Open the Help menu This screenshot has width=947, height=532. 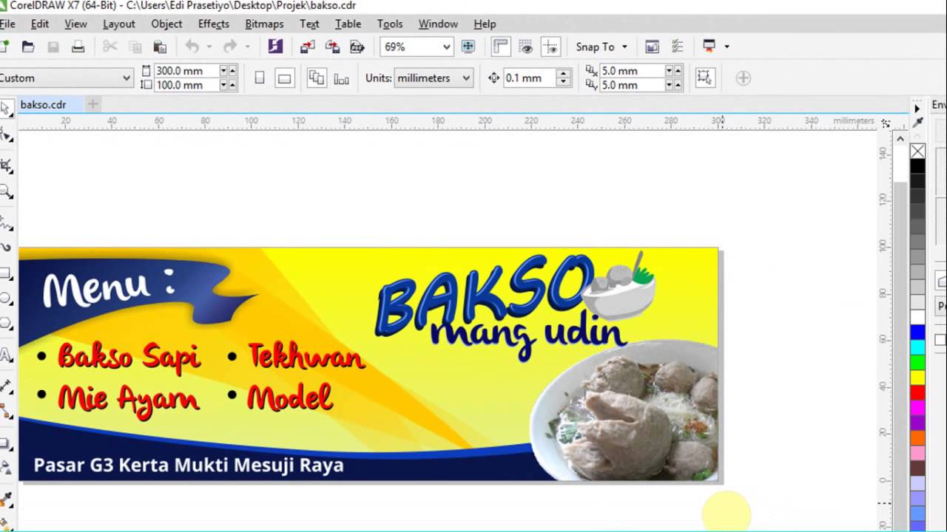tap(485, 24)
